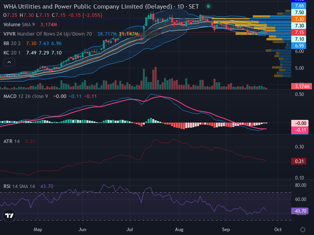Select the VPVR indicator legend
Viewport: 314px width, 235px height.
point(47,34)
